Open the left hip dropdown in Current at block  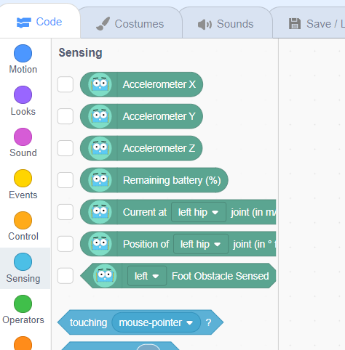199,212
